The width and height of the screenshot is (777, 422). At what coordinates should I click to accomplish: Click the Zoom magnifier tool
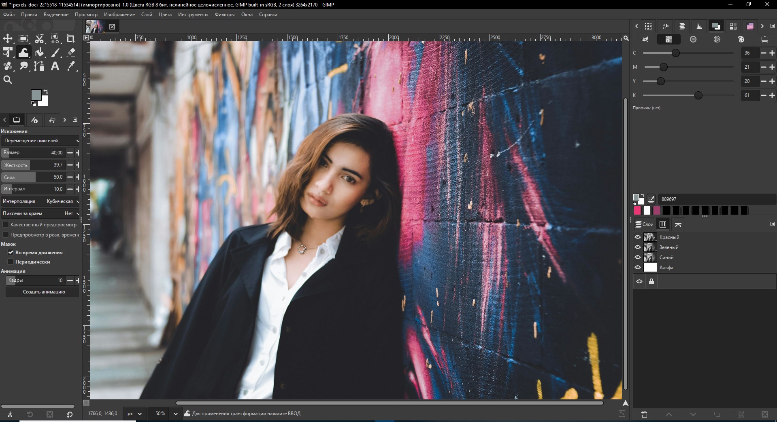8,80
